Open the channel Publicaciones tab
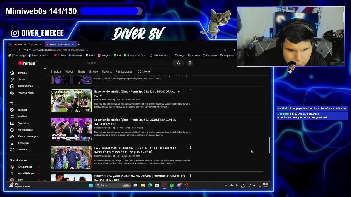 124,71
